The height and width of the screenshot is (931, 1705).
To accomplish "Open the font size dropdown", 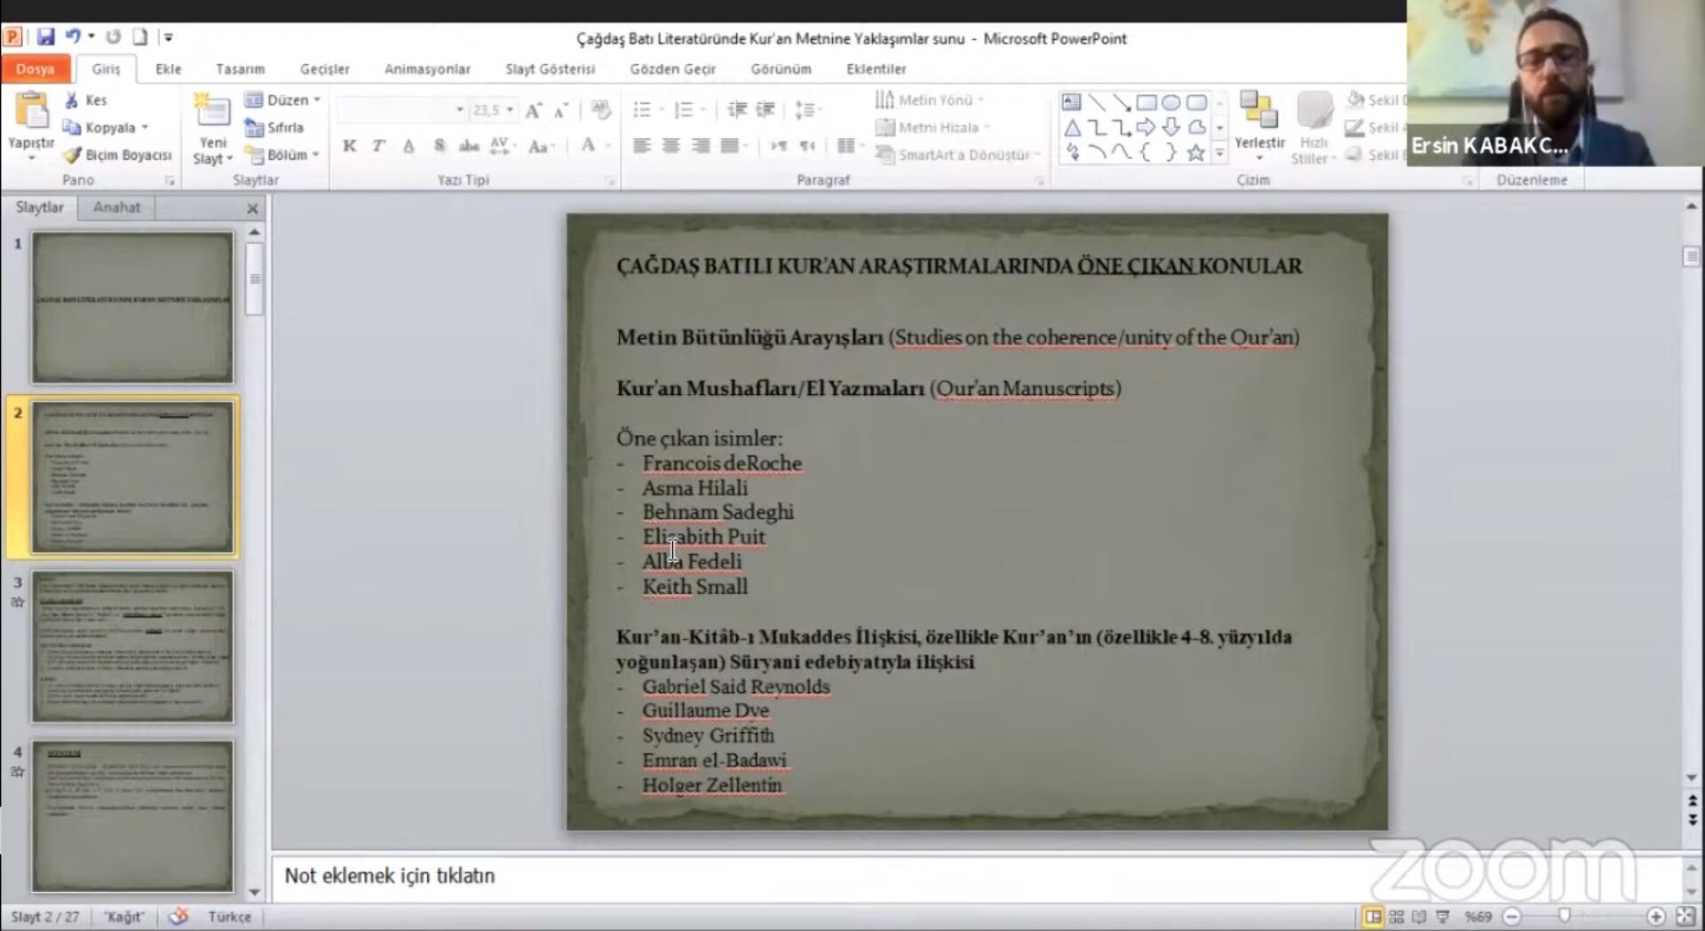I will pyautogui.click(x=510, y=110).
